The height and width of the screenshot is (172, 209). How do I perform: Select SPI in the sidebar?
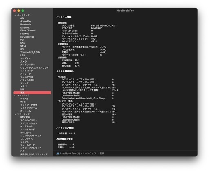[x=22, y=49]
